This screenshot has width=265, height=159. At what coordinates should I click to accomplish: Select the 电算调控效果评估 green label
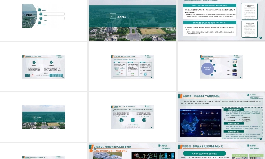(x=234, y=131)
